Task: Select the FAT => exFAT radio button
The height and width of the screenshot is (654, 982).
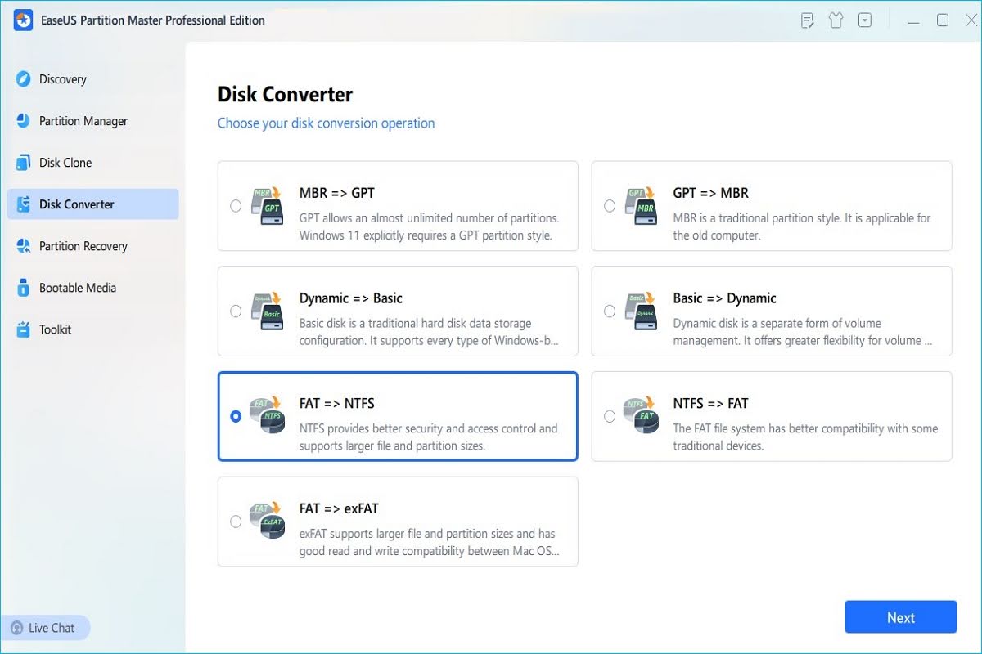Action: coord(236,522)
